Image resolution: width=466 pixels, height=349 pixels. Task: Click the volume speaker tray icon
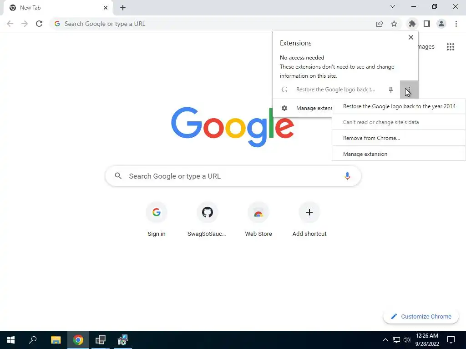407,340
